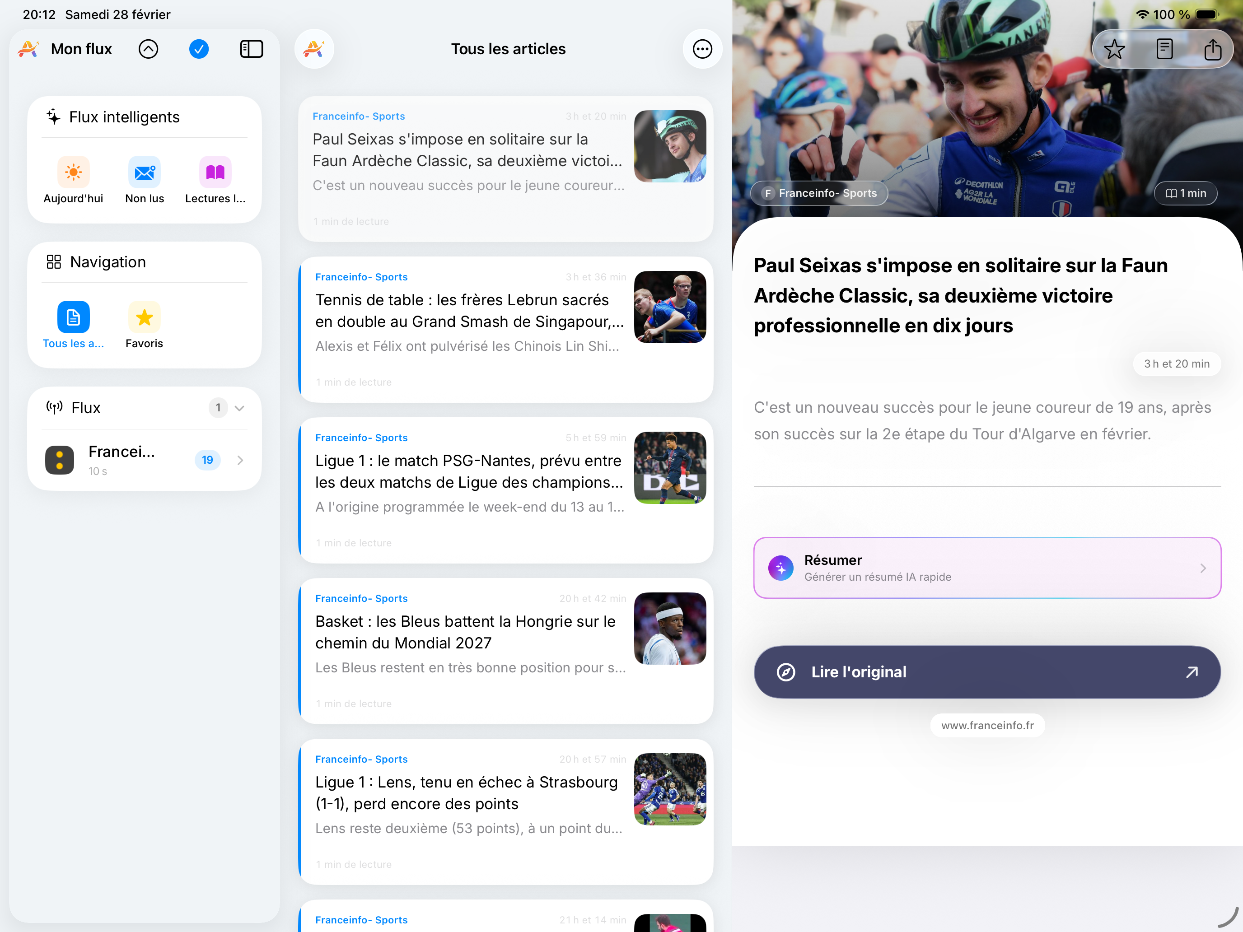This screenshot has width=1243, height=932.
Task: Open the Aujourd'hui smart feed
Action: [73, 180]
